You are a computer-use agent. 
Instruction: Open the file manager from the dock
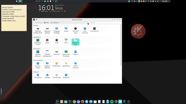coord(66,101)
